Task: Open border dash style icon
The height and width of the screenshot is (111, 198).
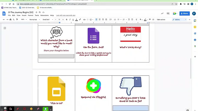Action: tap(153, 20)
